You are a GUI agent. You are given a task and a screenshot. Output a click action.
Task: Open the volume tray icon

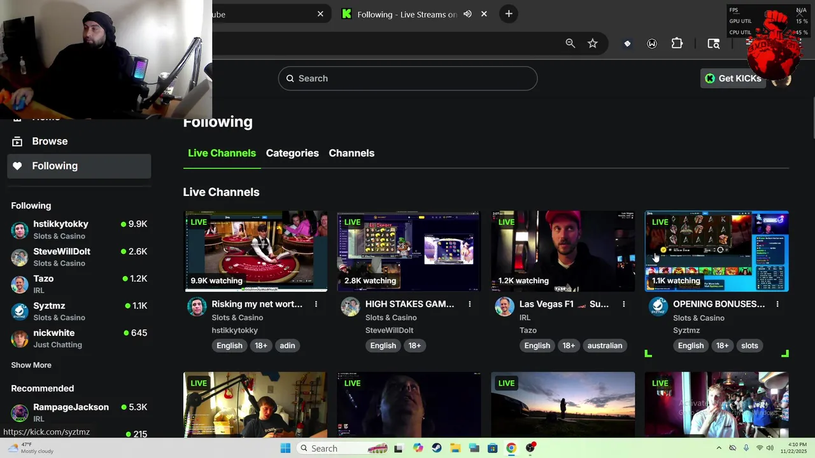770,448
